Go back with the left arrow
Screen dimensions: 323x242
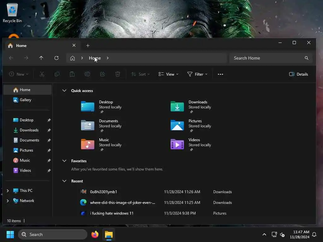11,58
